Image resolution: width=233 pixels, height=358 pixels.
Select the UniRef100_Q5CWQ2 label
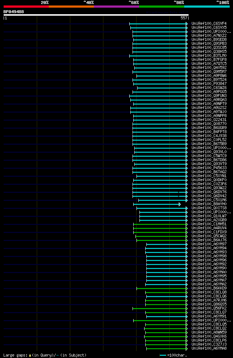pos(209,236)
